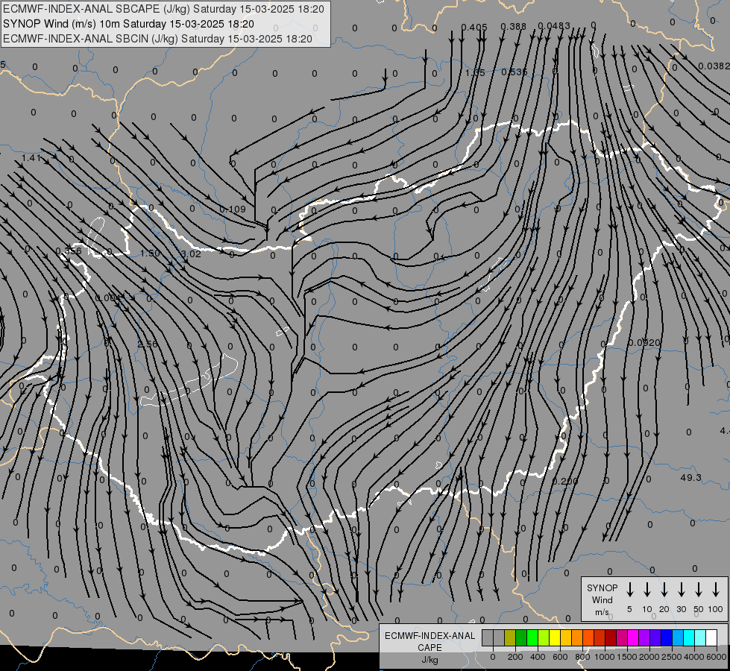
Task: Click the 0.0382 value at map edge
Action: click(714, 66)
